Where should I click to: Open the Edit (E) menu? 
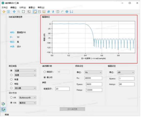pos(13,8)
